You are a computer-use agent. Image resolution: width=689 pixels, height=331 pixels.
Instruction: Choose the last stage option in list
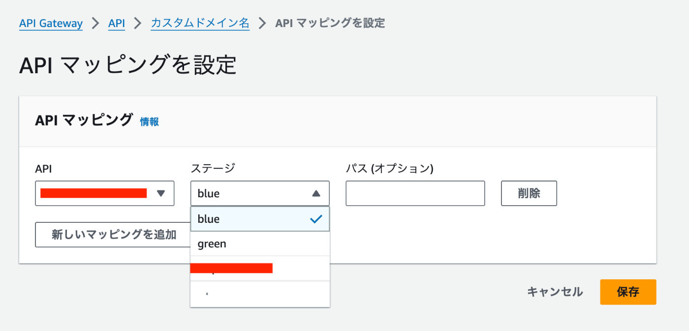pyautogui.click(x=260, y=294)
